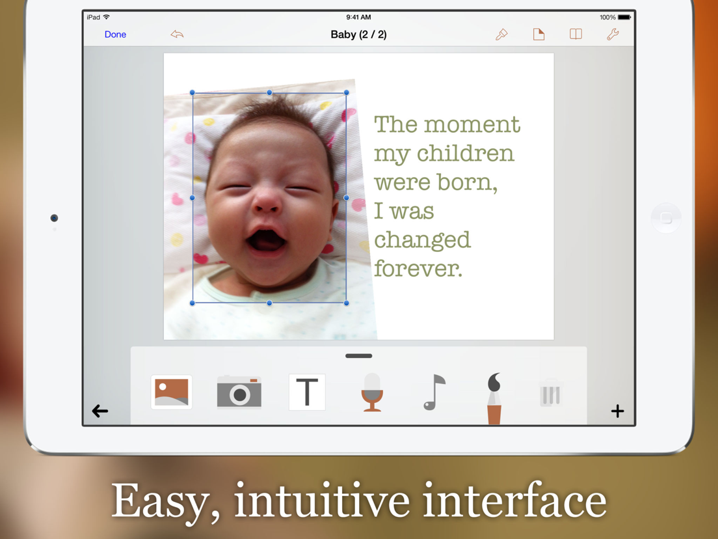The height and width of the screenshot is (539, 718).
Task: Grab the top-left selection handle
Action: 193,92
